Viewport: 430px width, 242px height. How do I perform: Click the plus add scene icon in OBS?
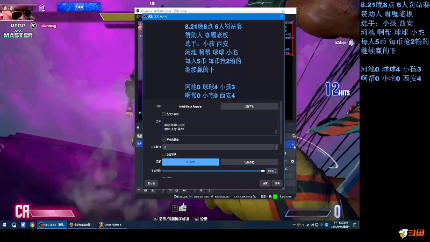(139, 190)
